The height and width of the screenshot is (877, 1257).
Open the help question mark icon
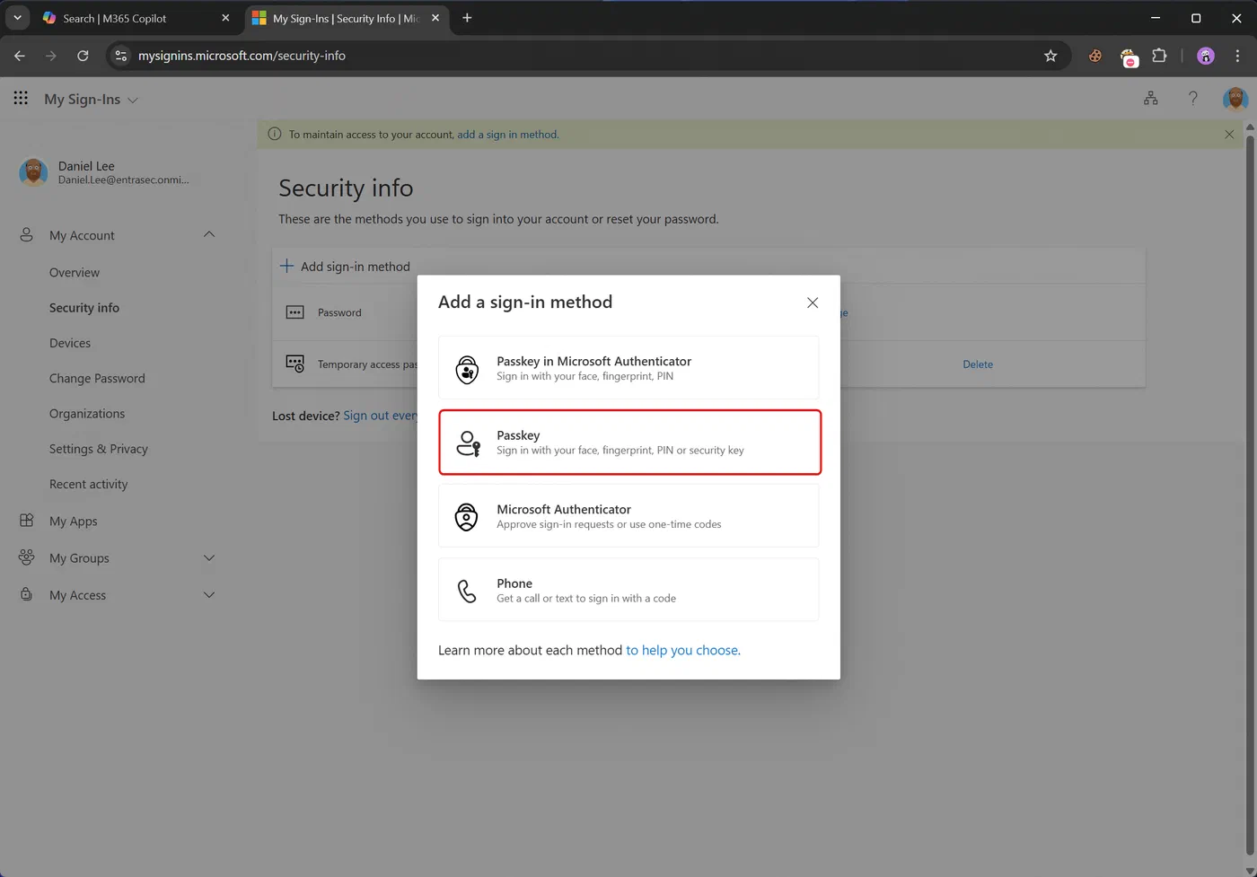click(1192, 99)
